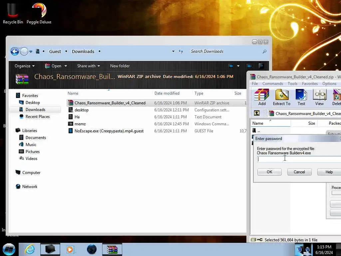Image resolution: width=341 pixels, height=256 pixels.
Task: Open the Videos library
Action: click(x=31, y=158)
